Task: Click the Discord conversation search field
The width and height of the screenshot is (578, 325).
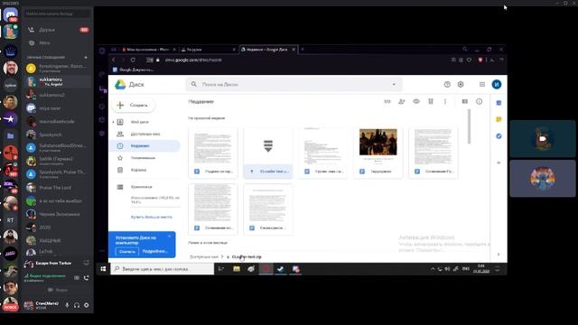Action: pos(58,14)
